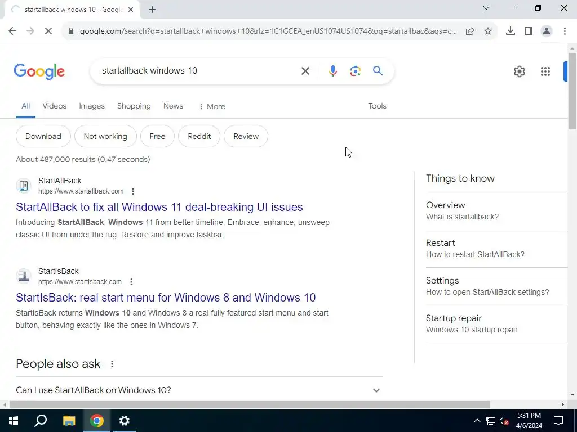Switch to News results tab
This screenshot has height=432, width=577.
173,106
